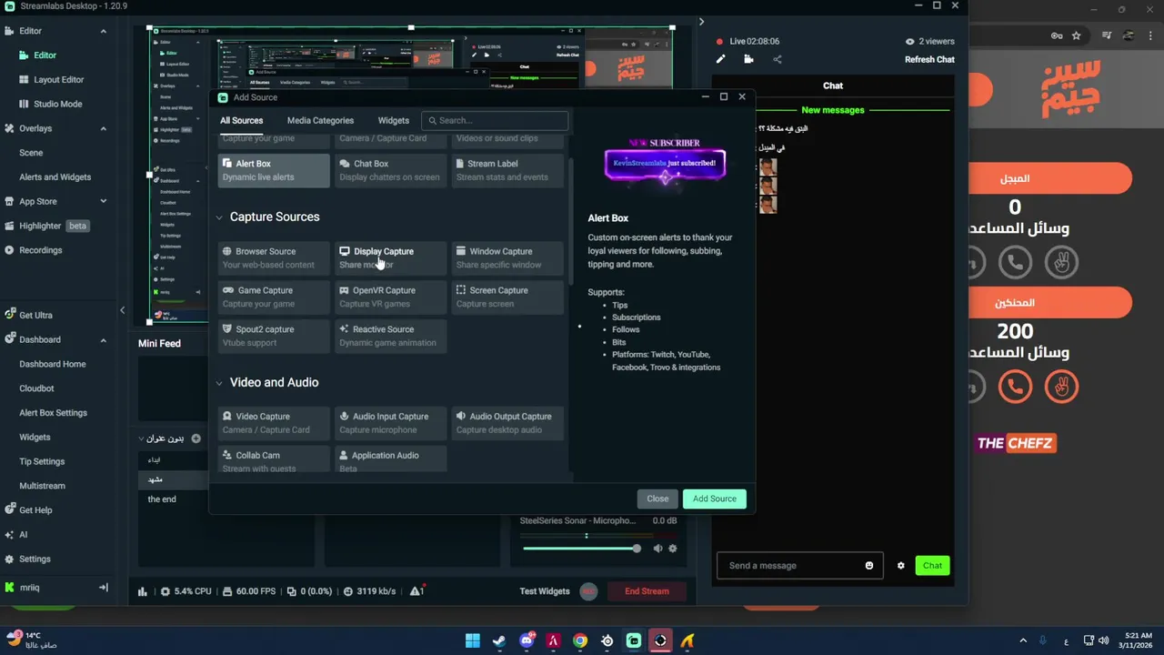Open mixer settings gear for SteelSeries Sonar
Screen dimensions: 1164x655
coord(673,549)
